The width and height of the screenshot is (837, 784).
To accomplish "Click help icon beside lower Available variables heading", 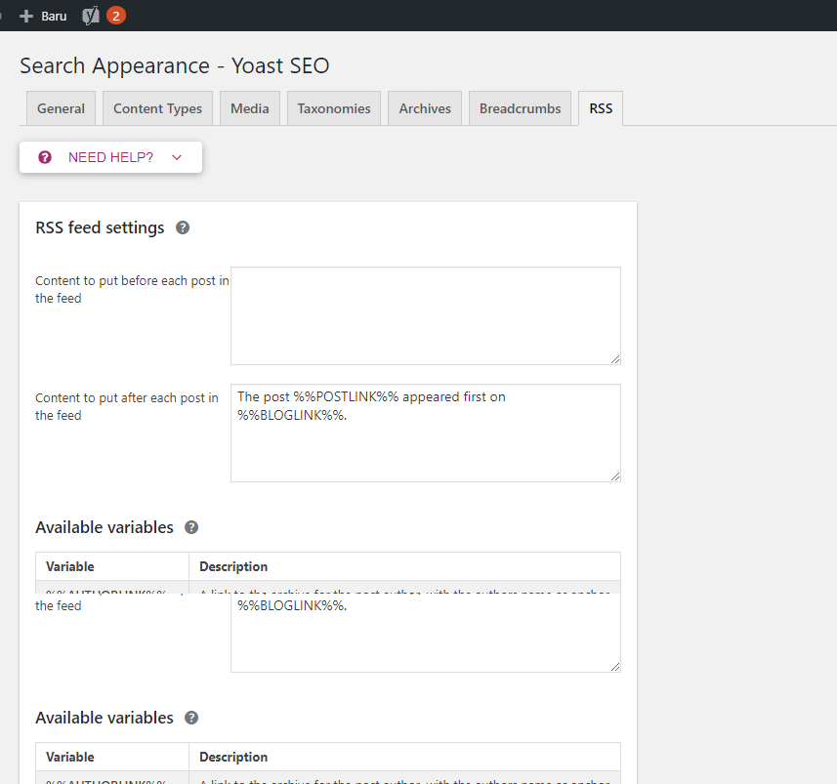I will [191, 718].
